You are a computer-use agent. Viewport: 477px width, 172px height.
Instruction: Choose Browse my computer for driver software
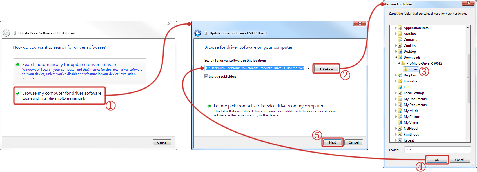point(59,96)
